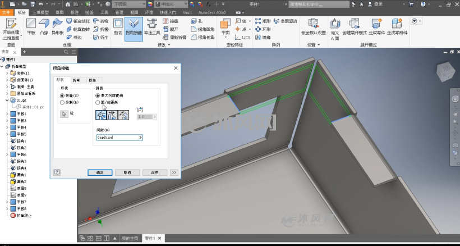Click the 重新折叠 (Refold) tool

(x=174, y=37)
